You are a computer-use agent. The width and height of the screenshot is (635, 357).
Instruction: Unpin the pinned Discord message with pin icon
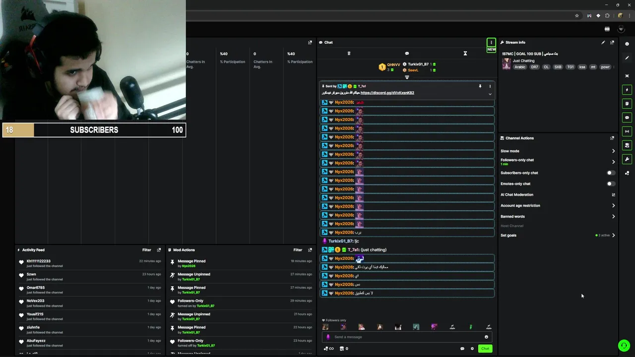pos(480,86)
